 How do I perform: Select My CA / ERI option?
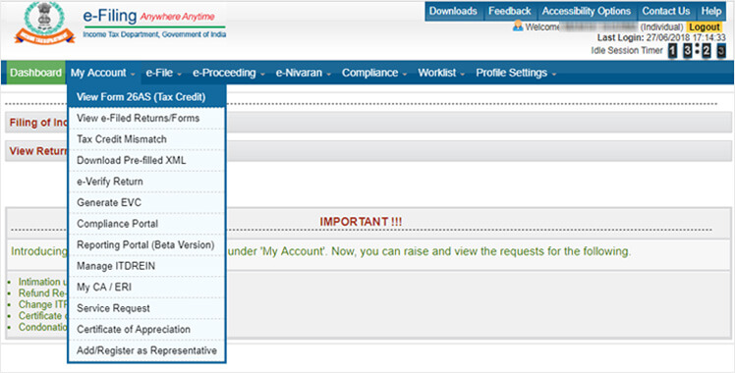tap(146, 287)
